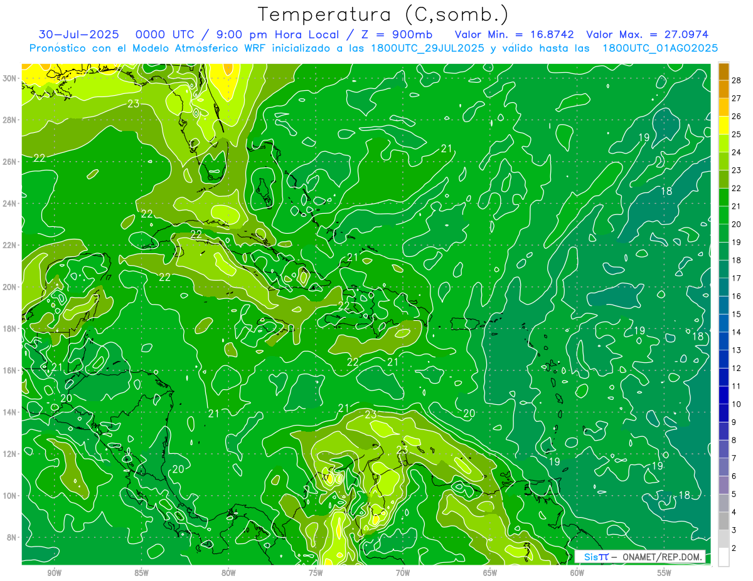The image size is (753, 581).
Task: Click the 9 value on the color scale
Action: click(735, 422)
